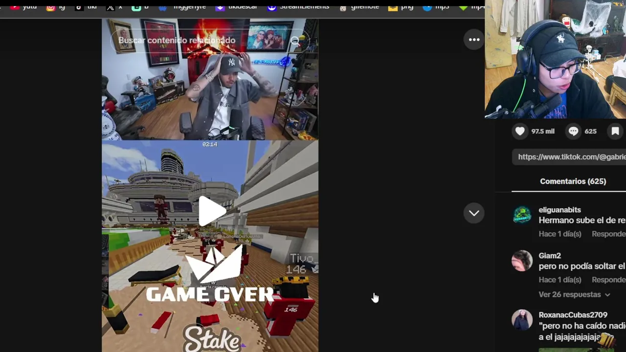Image resolution: width=626 pixels, height=352 pixels.
Task: Reply to eliguanabits comment via Responder
Action: click(x=608, y=234)
